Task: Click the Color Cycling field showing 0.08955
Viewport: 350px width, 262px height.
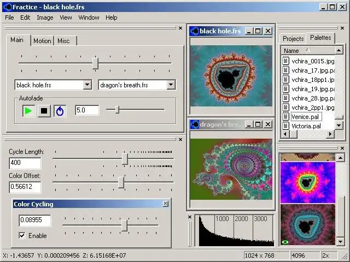Action: click(x=35, y=221)
